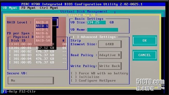Viewport: 169px width, 95px height.
Task: Select RAID-50 from the RAID level list
Action: point(43,41)
